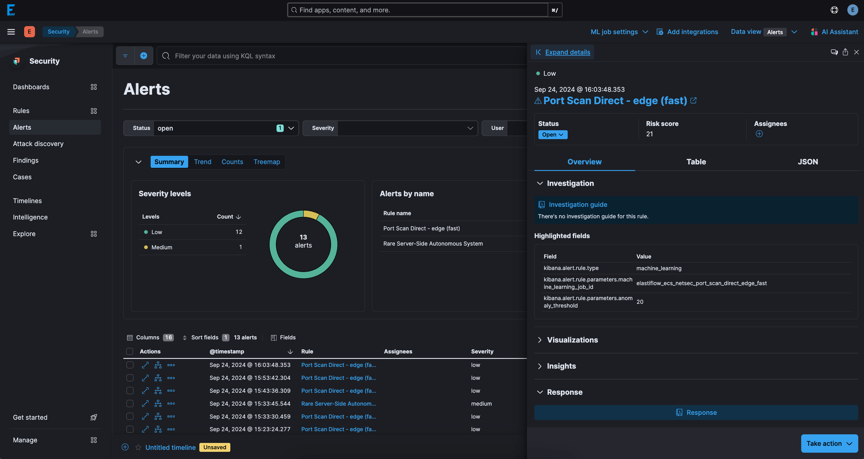This screenshot has width=864, height=459.
Task: Select checkbox for the 16:03:48.353 alert
Action: pos(130,365)
